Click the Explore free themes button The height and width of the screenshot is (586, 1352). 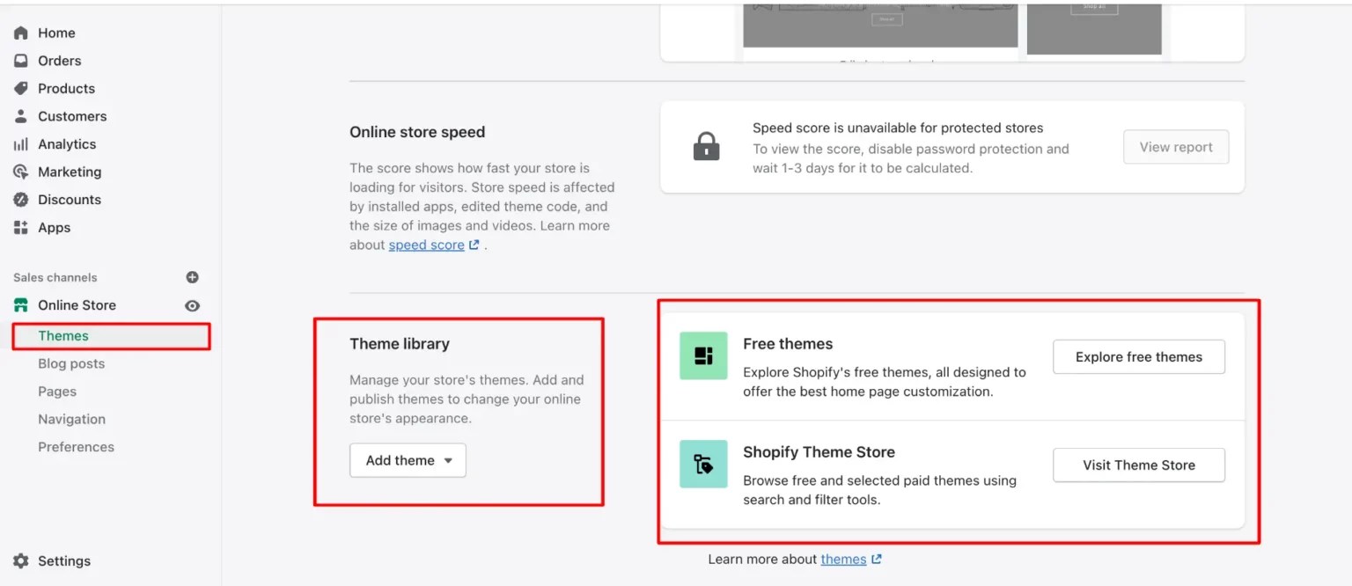1138,356
